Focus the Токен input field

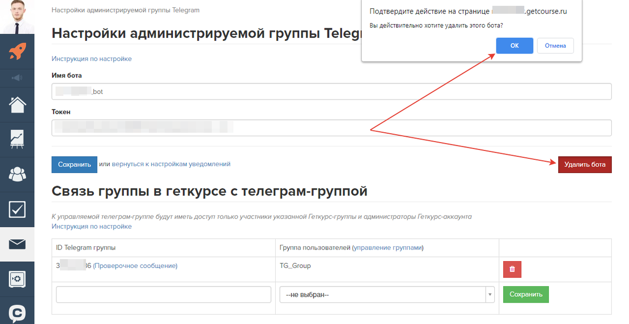click(331, 127)
